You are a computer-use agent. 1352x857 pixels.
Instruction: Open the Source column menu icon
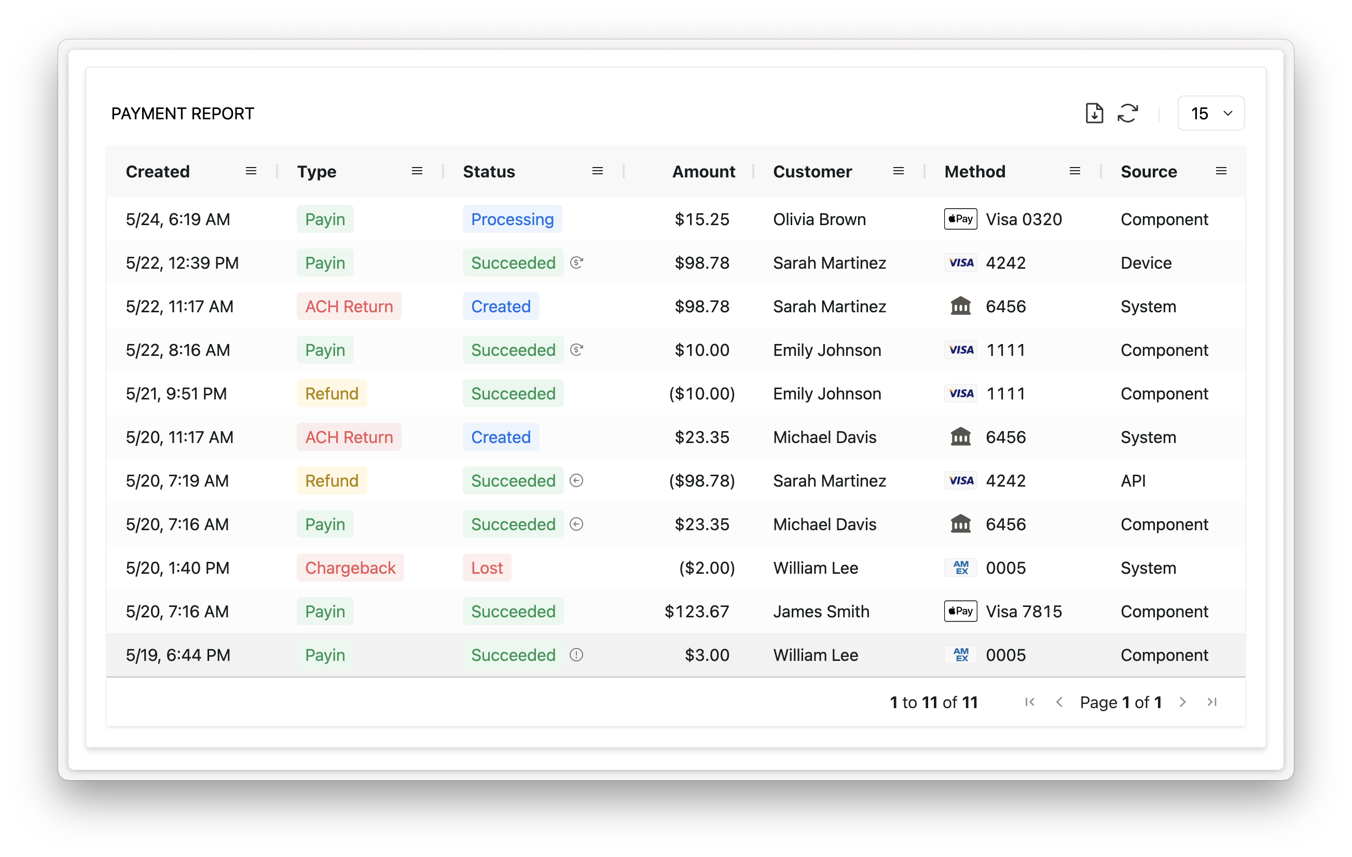point(1221,171)
